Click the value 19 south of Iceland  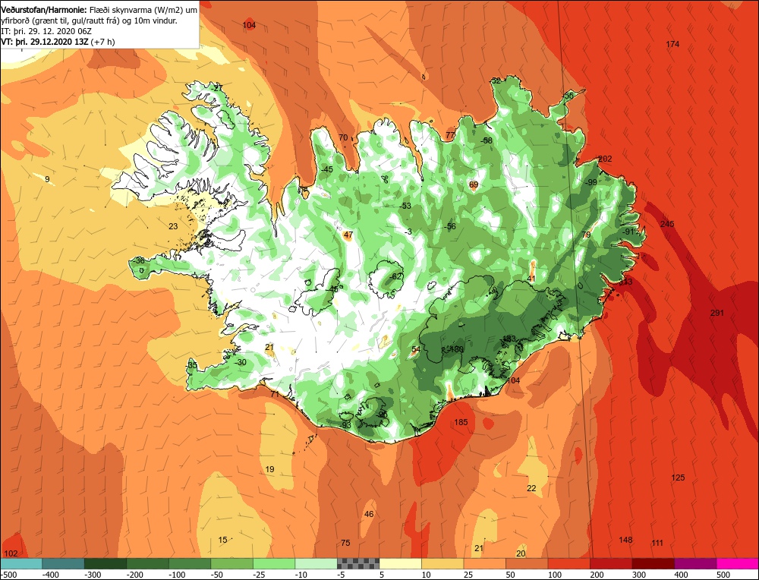pyautogui.click(x=269, y=469)
